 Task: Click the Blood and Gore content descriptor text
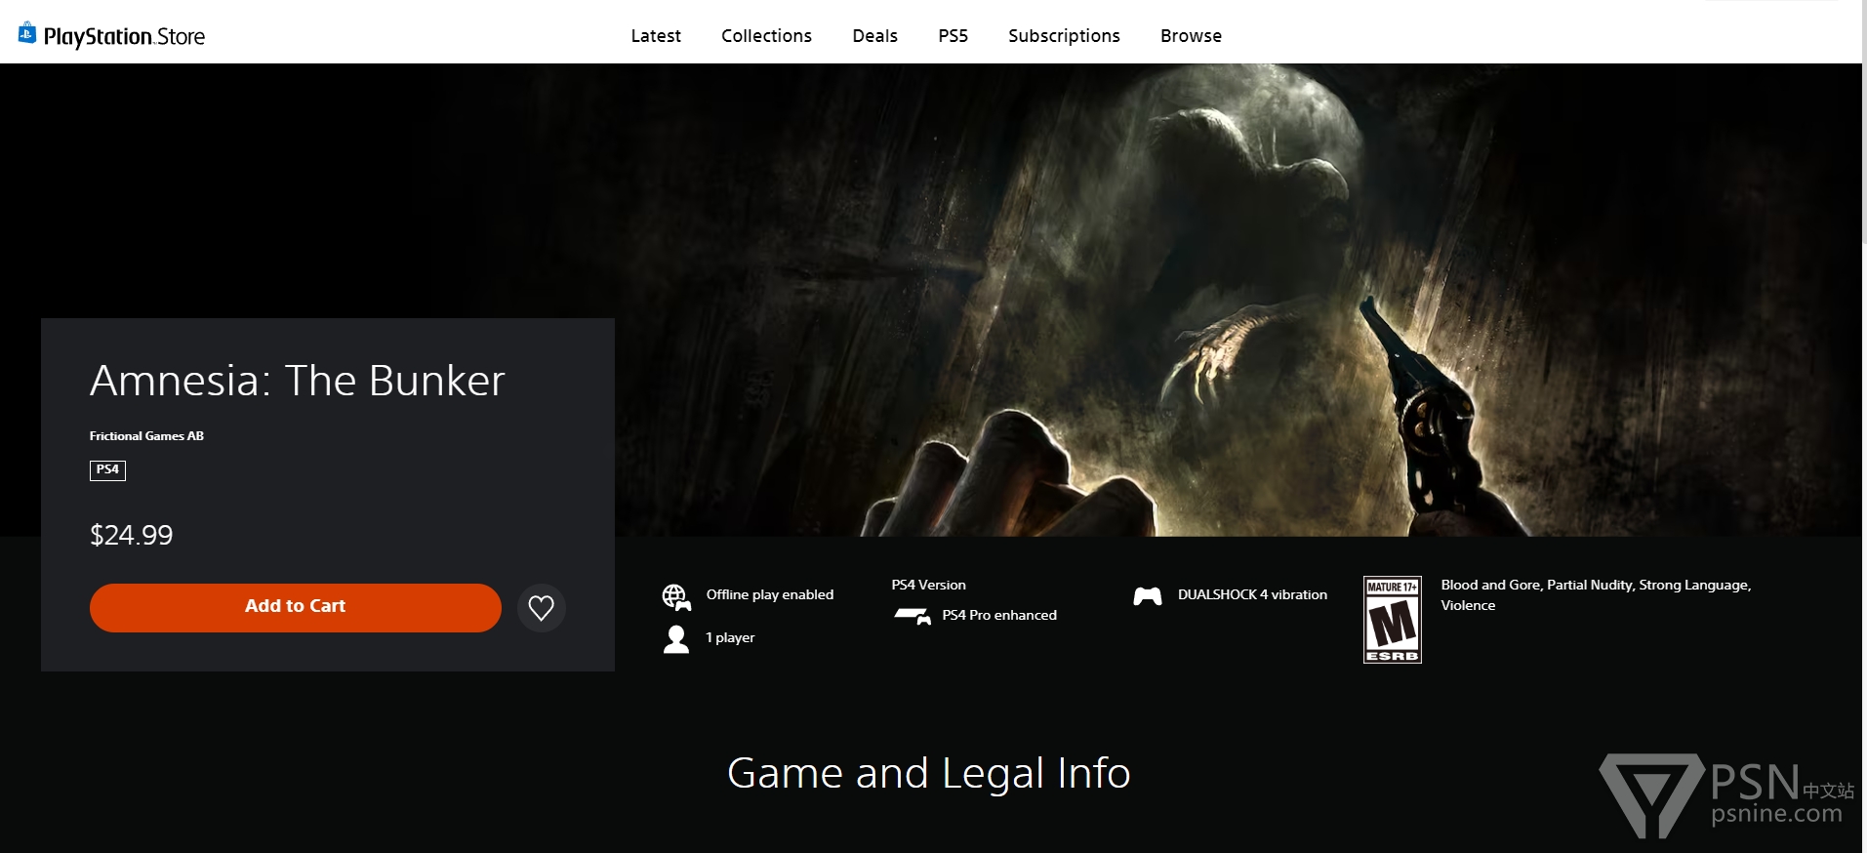click(1596, 595)
